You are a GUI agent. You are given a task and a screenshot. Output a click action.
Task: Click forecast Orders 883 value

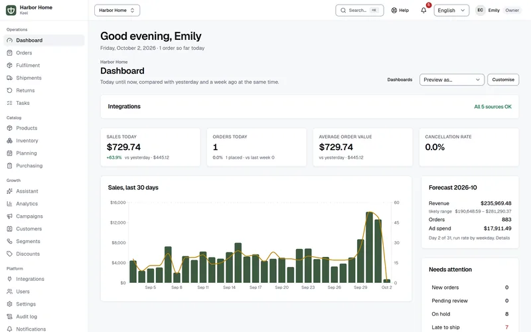point(506,220)
